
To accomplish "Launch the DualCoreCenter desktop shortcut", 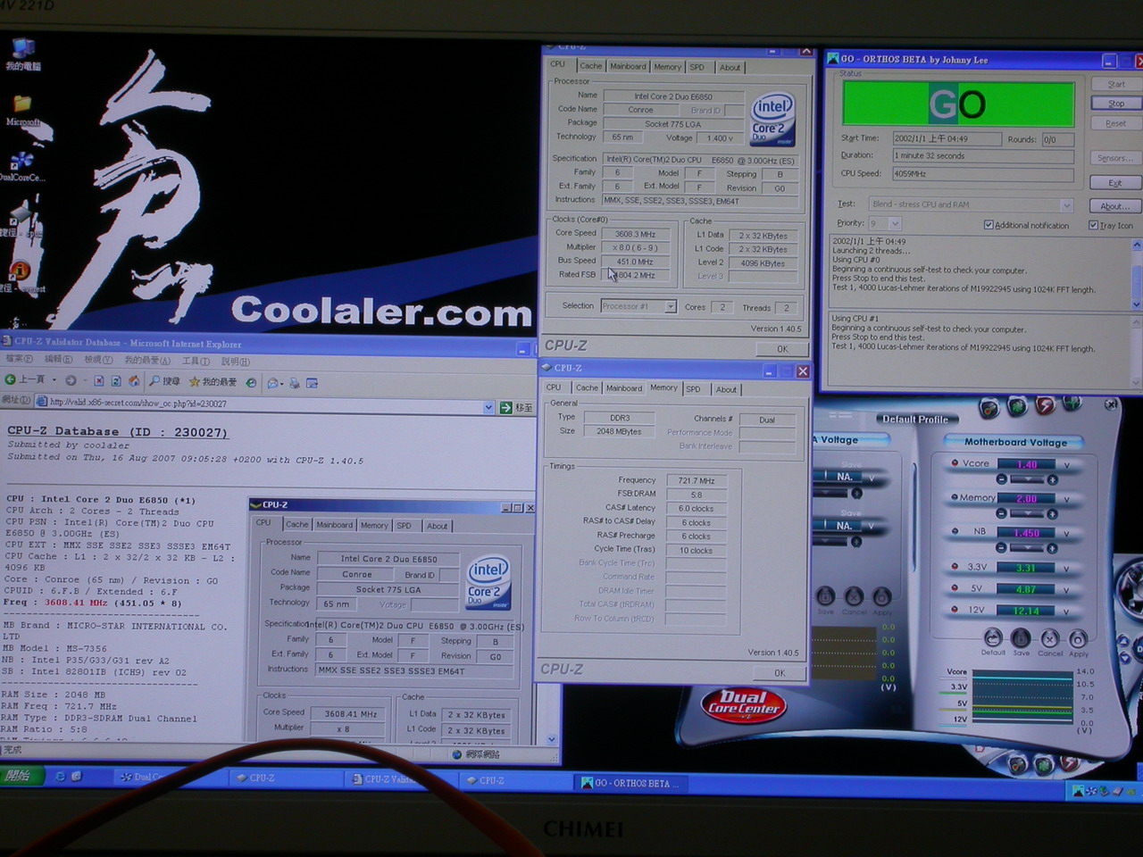I will point(21,166).
